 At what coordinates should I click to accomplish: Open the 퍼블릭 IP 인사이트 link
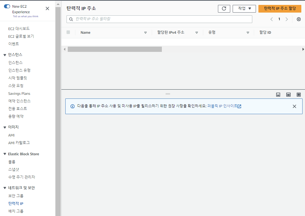(224, 106)
